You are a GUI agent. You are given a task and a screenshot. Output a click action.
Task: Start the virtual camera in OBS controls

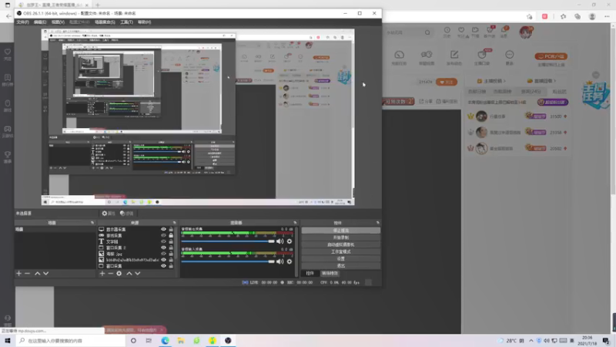click(x=340, y=244)
